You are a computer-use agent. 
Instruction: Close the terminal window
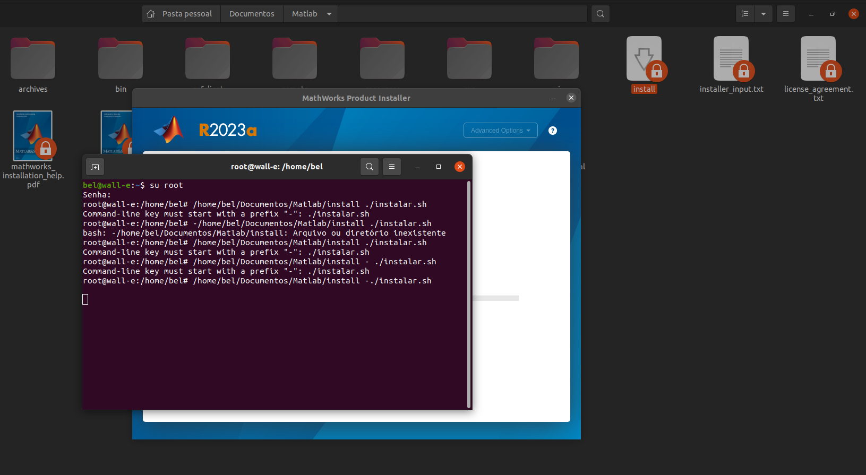(x=460, y=167)
